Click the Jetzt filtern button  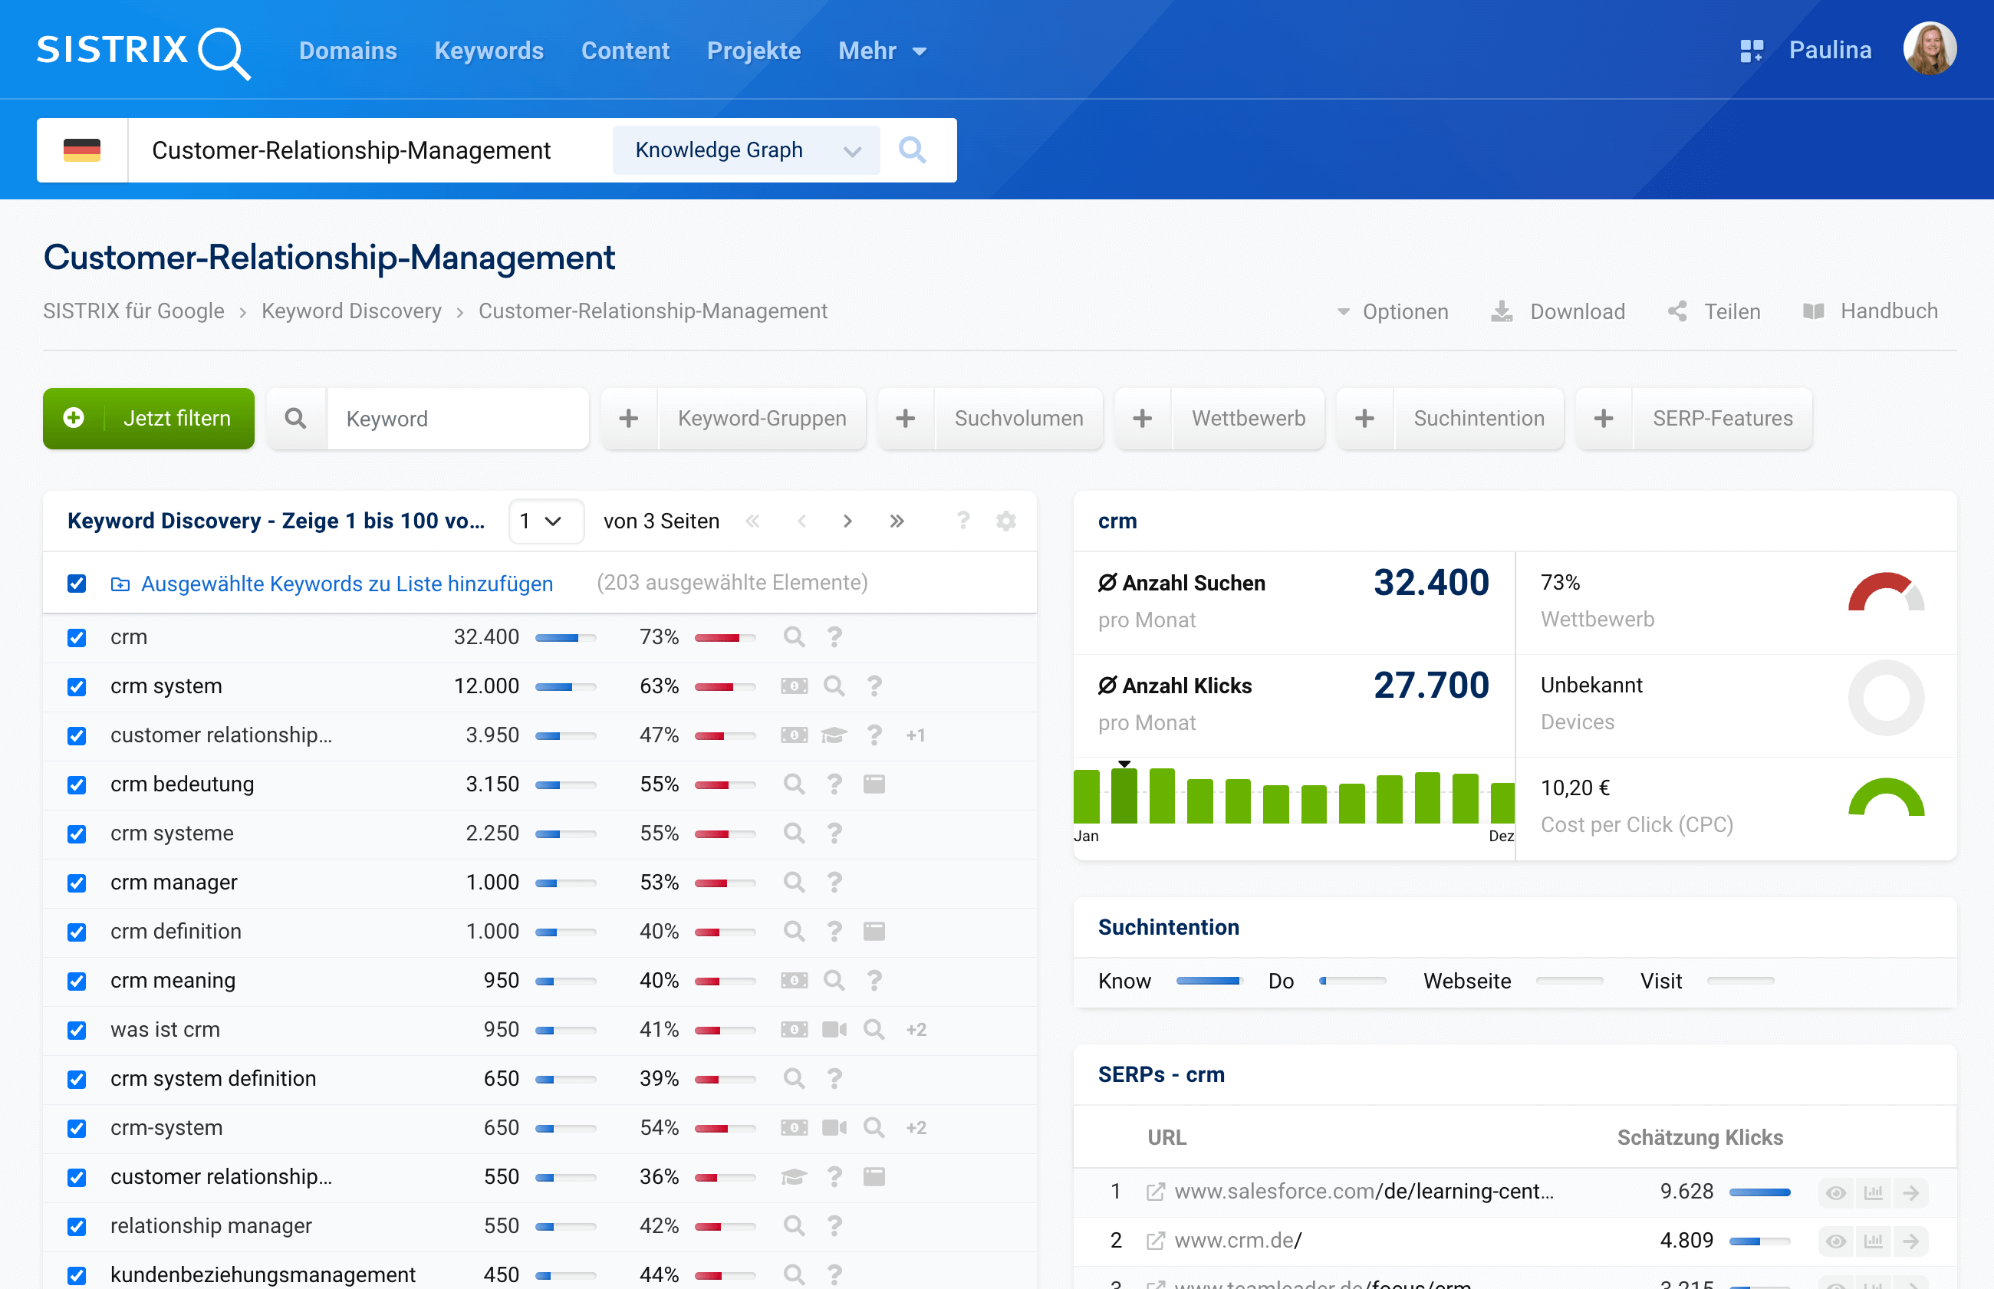(149, 419)
